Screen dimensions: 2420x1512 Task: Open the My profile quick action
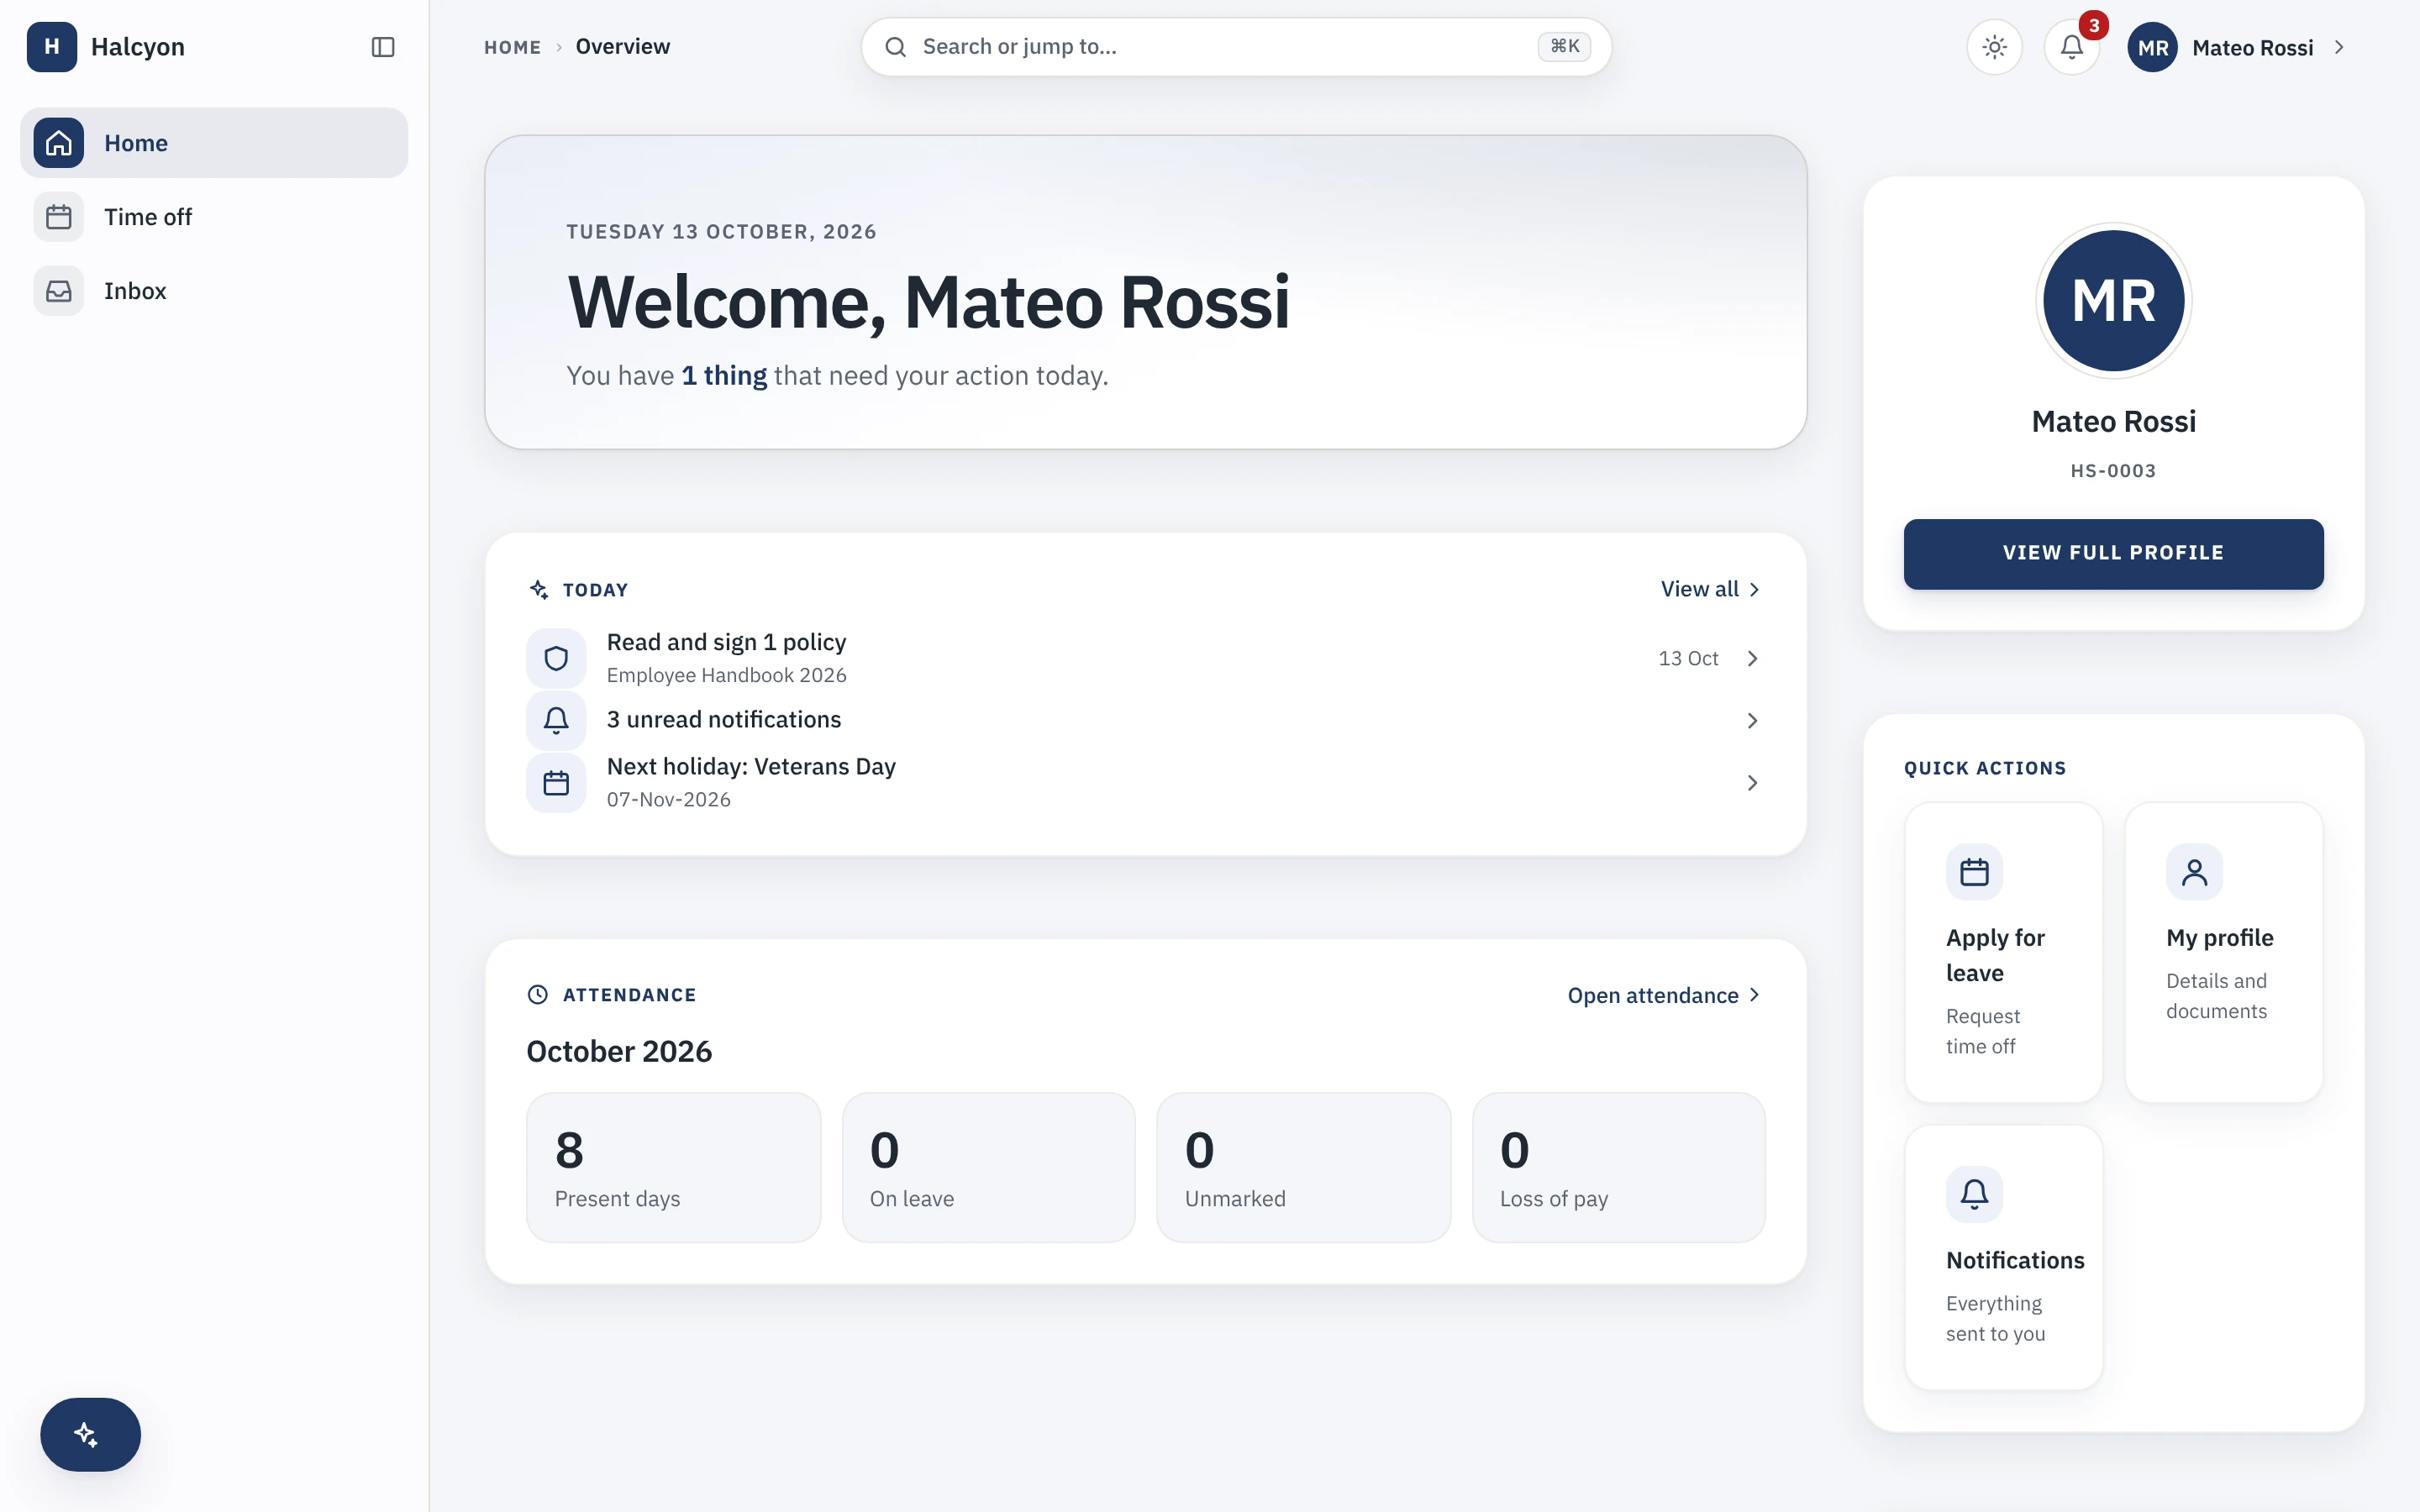[x=2224, y=952]
